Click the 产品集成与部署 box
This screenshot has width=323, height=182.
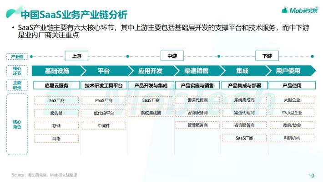point(244,85)
